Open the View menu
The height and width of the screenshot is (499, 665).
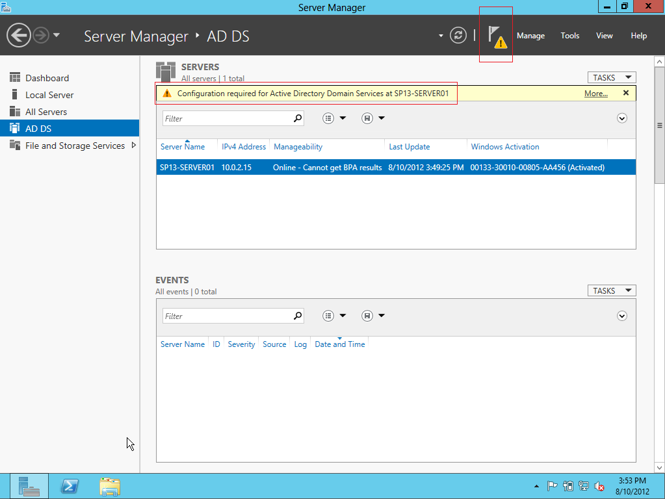tap(605, 36)
